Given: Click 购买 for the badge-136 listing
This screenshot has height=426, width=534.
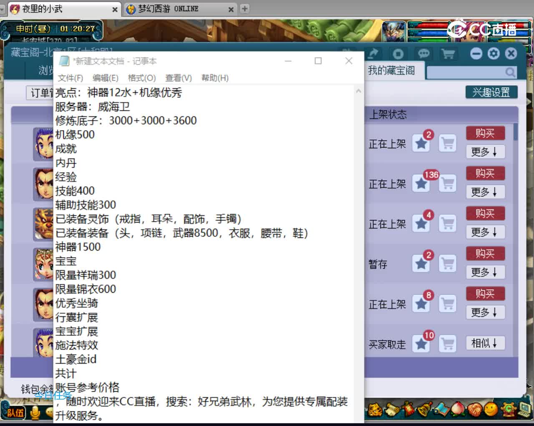Looking at the screenshot, I should click(x=485, y=173).
